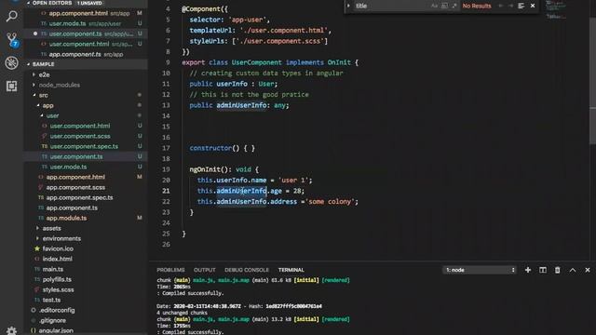
Task: Select unsaved user.component.ts in Open Editors
Action: pyautogui.click(x=75, y=33)
